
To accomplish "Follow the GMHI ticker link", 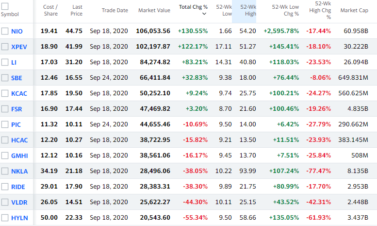I will tap(18, 156).
